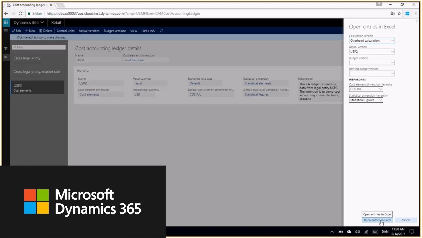This screenshot has height=238, width=423.
Task: Expand the Dynamics 365 company chevron
Action: (42, 22)
